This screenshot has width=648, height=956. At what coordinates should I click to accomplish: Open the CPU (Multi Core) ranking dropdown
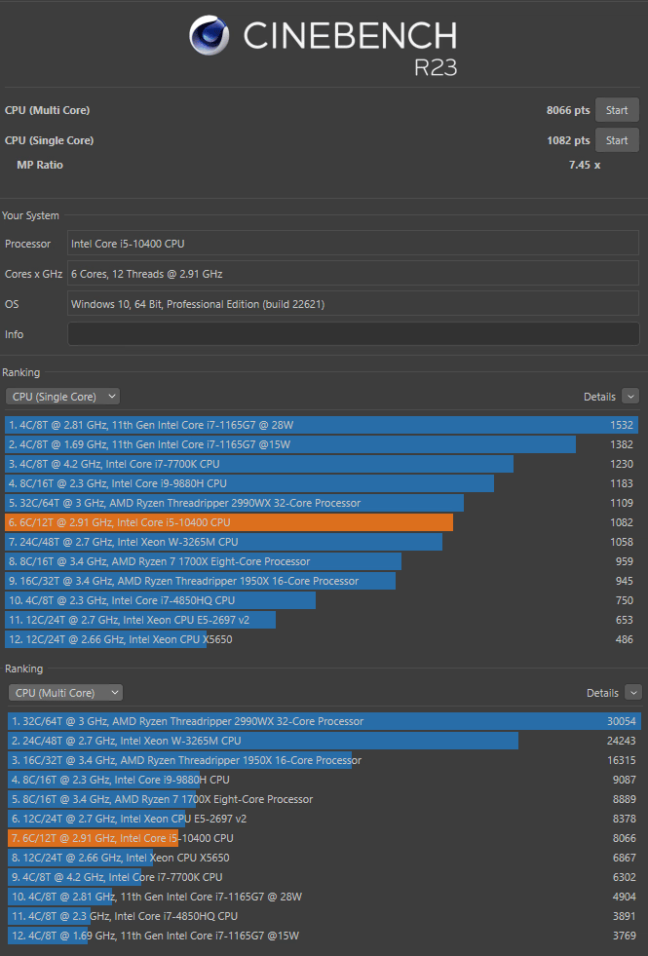point(65,693)
